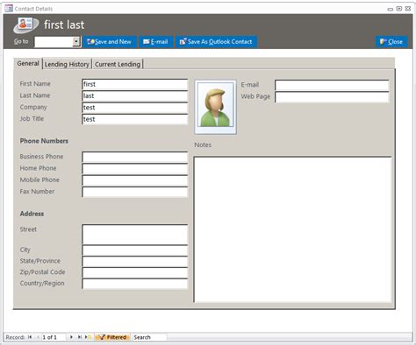This screenshot has width=416, height=345.
Task: Click the contact card icon in header
Action: pyautogui.click(x=26, y=25)
